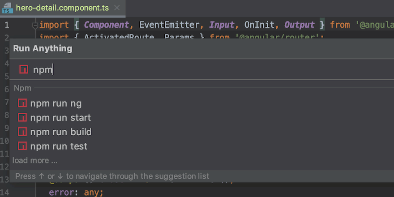Click line number 1 in the gutter
The height and width of the screenshot is (197, 394).
click(x=7, y=25)
